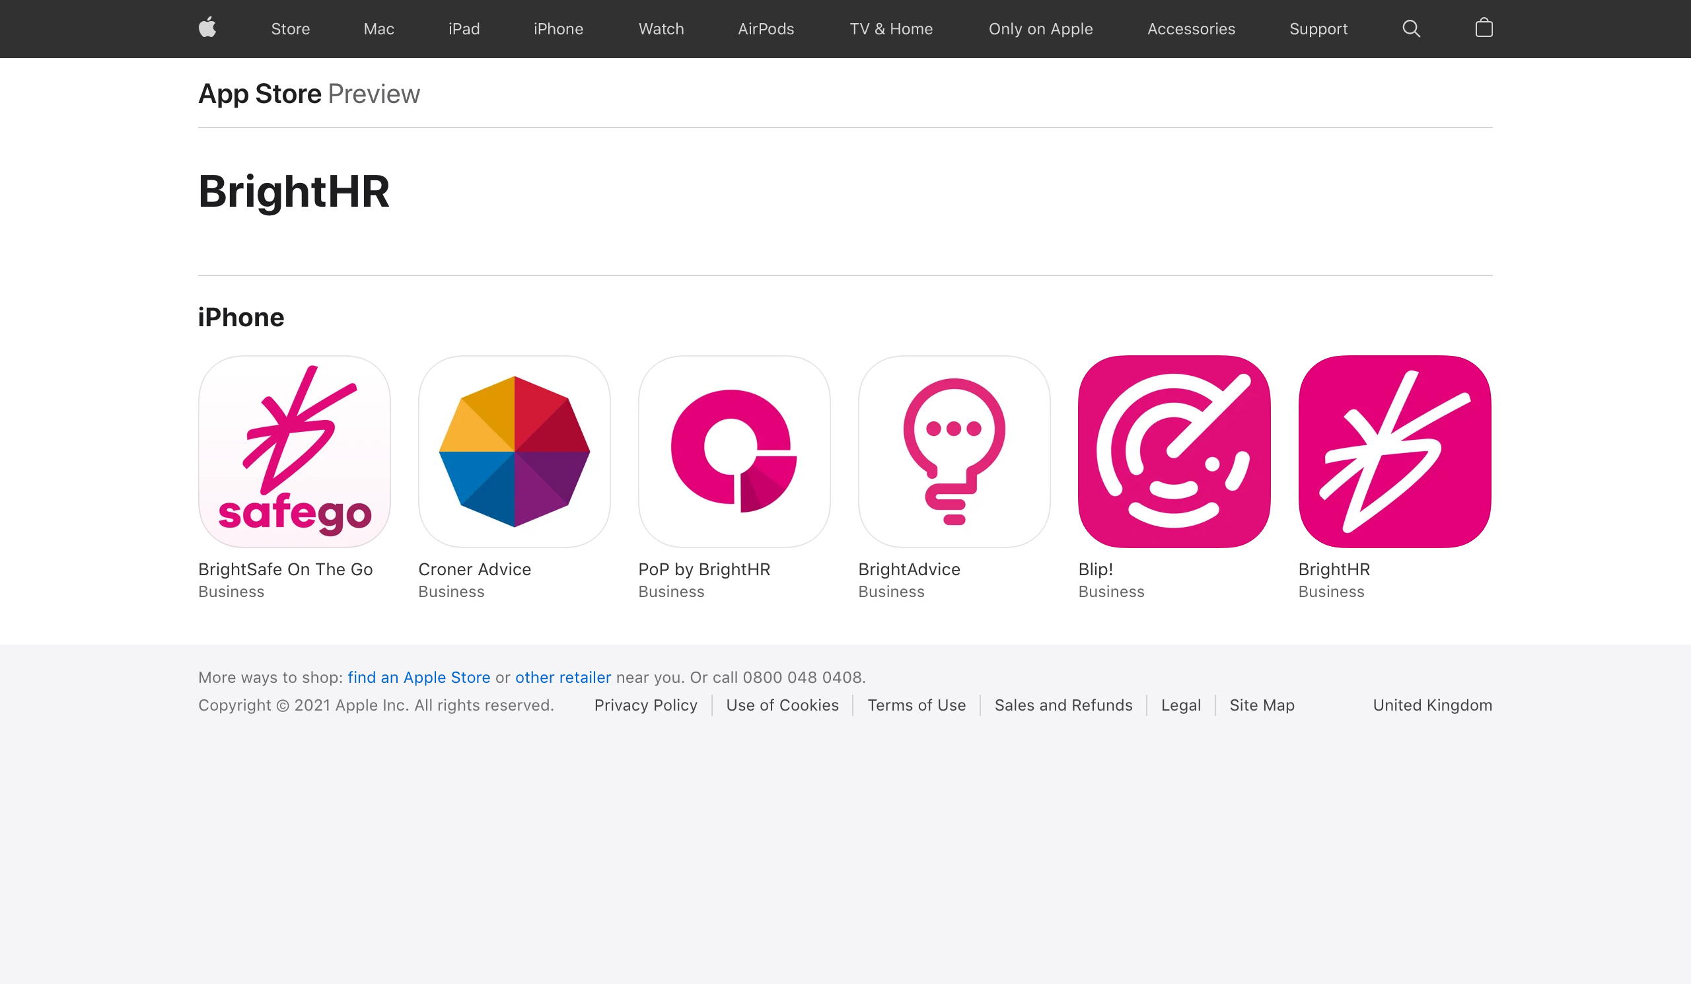Follow the find an Apple Store link
The image size is (1691, 984).
tap(419, 678)
